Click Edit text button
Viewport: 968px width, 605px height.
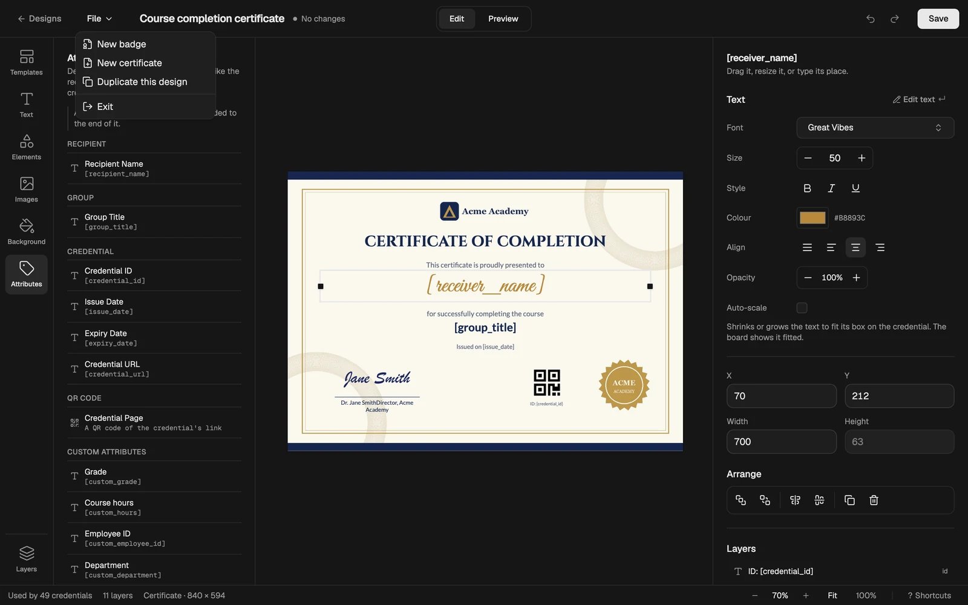[919, 99]
